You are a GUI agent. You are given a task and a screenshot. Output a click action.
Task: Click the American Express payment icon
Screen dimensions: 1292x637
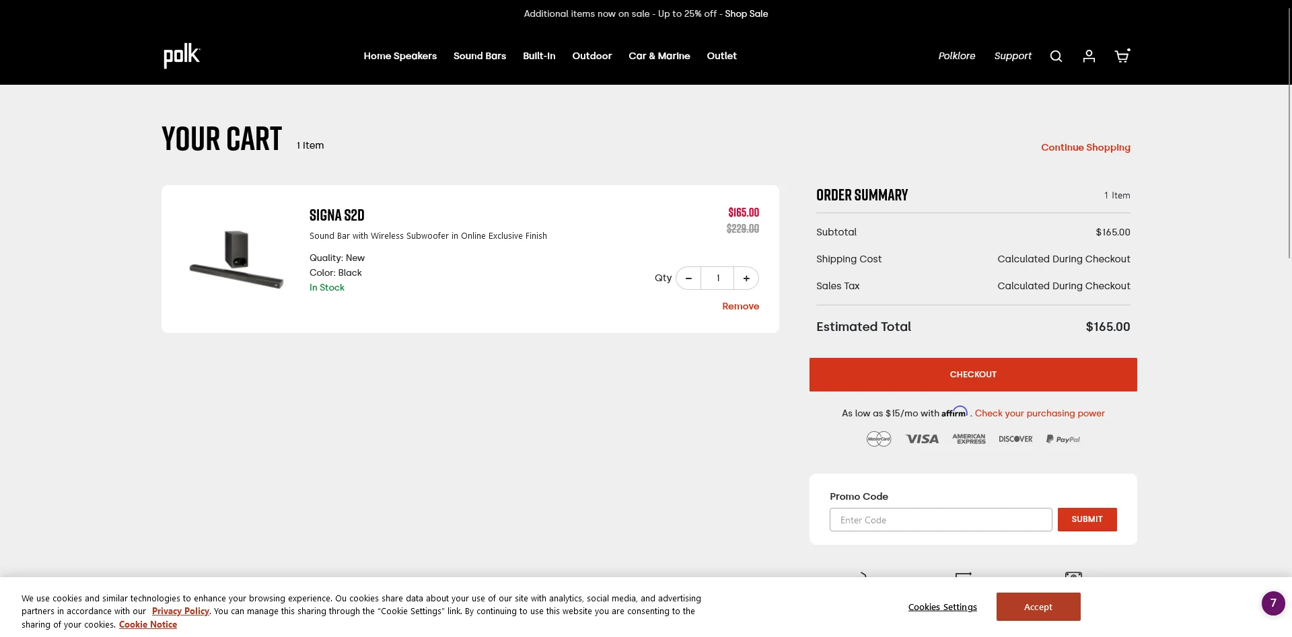(x=969, y=439)
